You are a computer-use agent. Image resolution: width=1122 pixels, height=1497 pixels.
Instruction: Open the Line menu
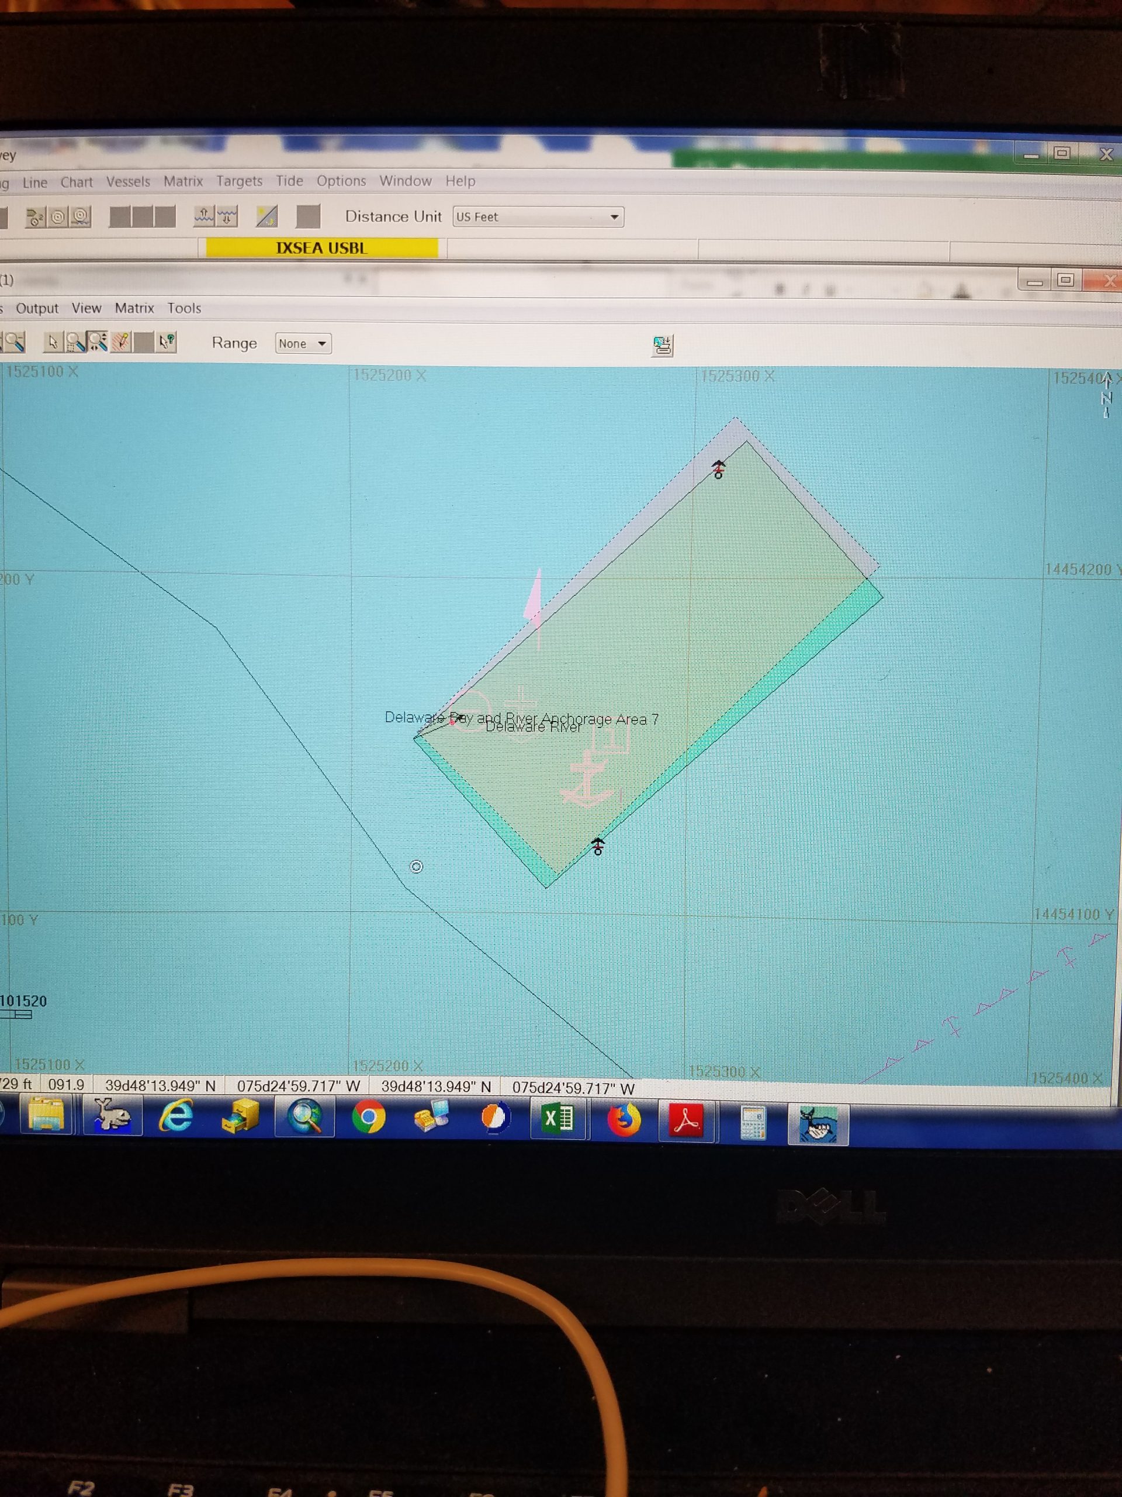pyautogui.click(x=35, y=182)
